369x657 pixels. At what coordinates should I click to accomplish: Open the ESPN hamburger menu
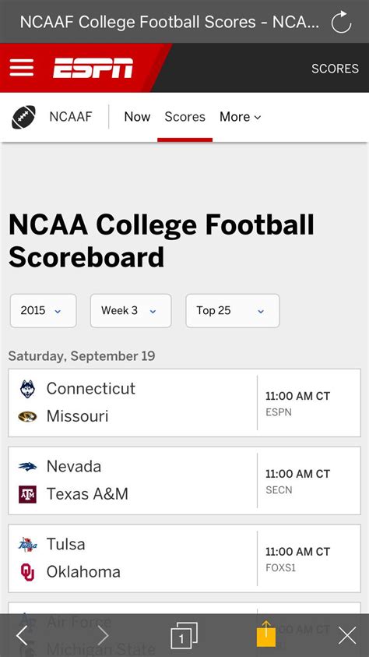22,68
